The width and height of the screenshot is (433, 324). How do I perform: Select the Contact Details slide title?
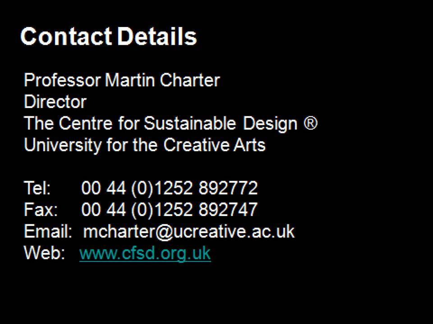109,36
